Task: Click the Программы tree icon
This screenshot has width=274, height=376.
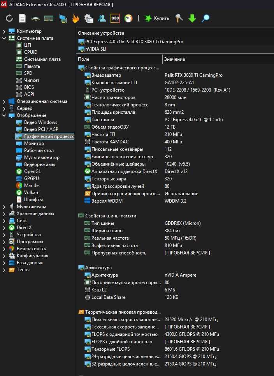Action: pyautogui.click(x=12, y=242)
